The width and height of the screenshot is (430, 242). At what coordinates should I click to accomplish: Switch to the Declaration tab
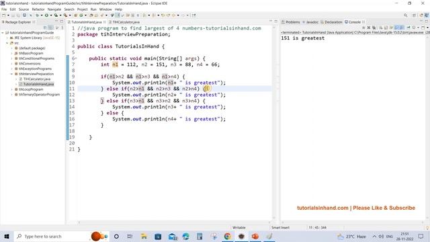331,22
